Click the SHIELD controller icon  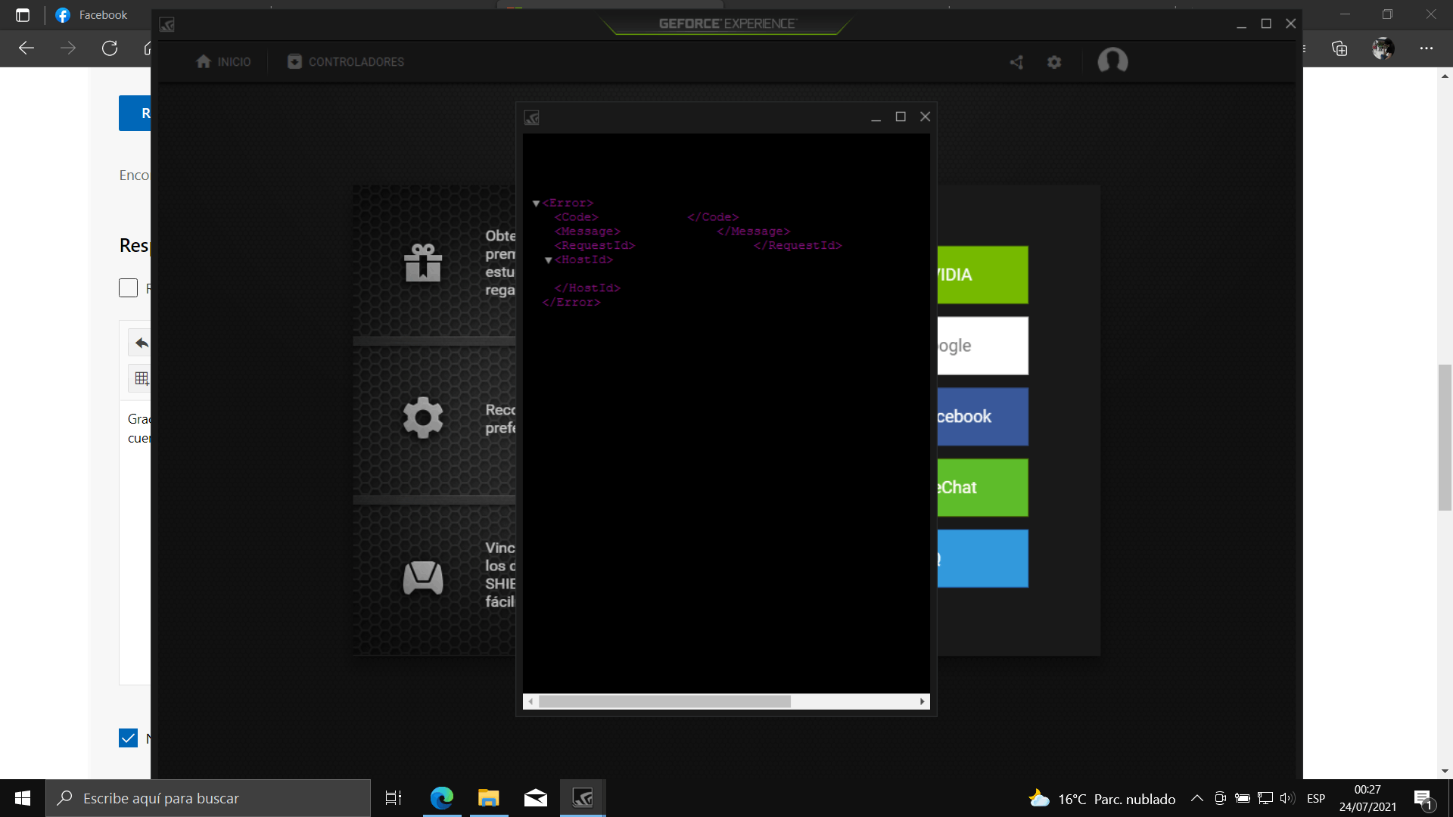click(422, 578)
